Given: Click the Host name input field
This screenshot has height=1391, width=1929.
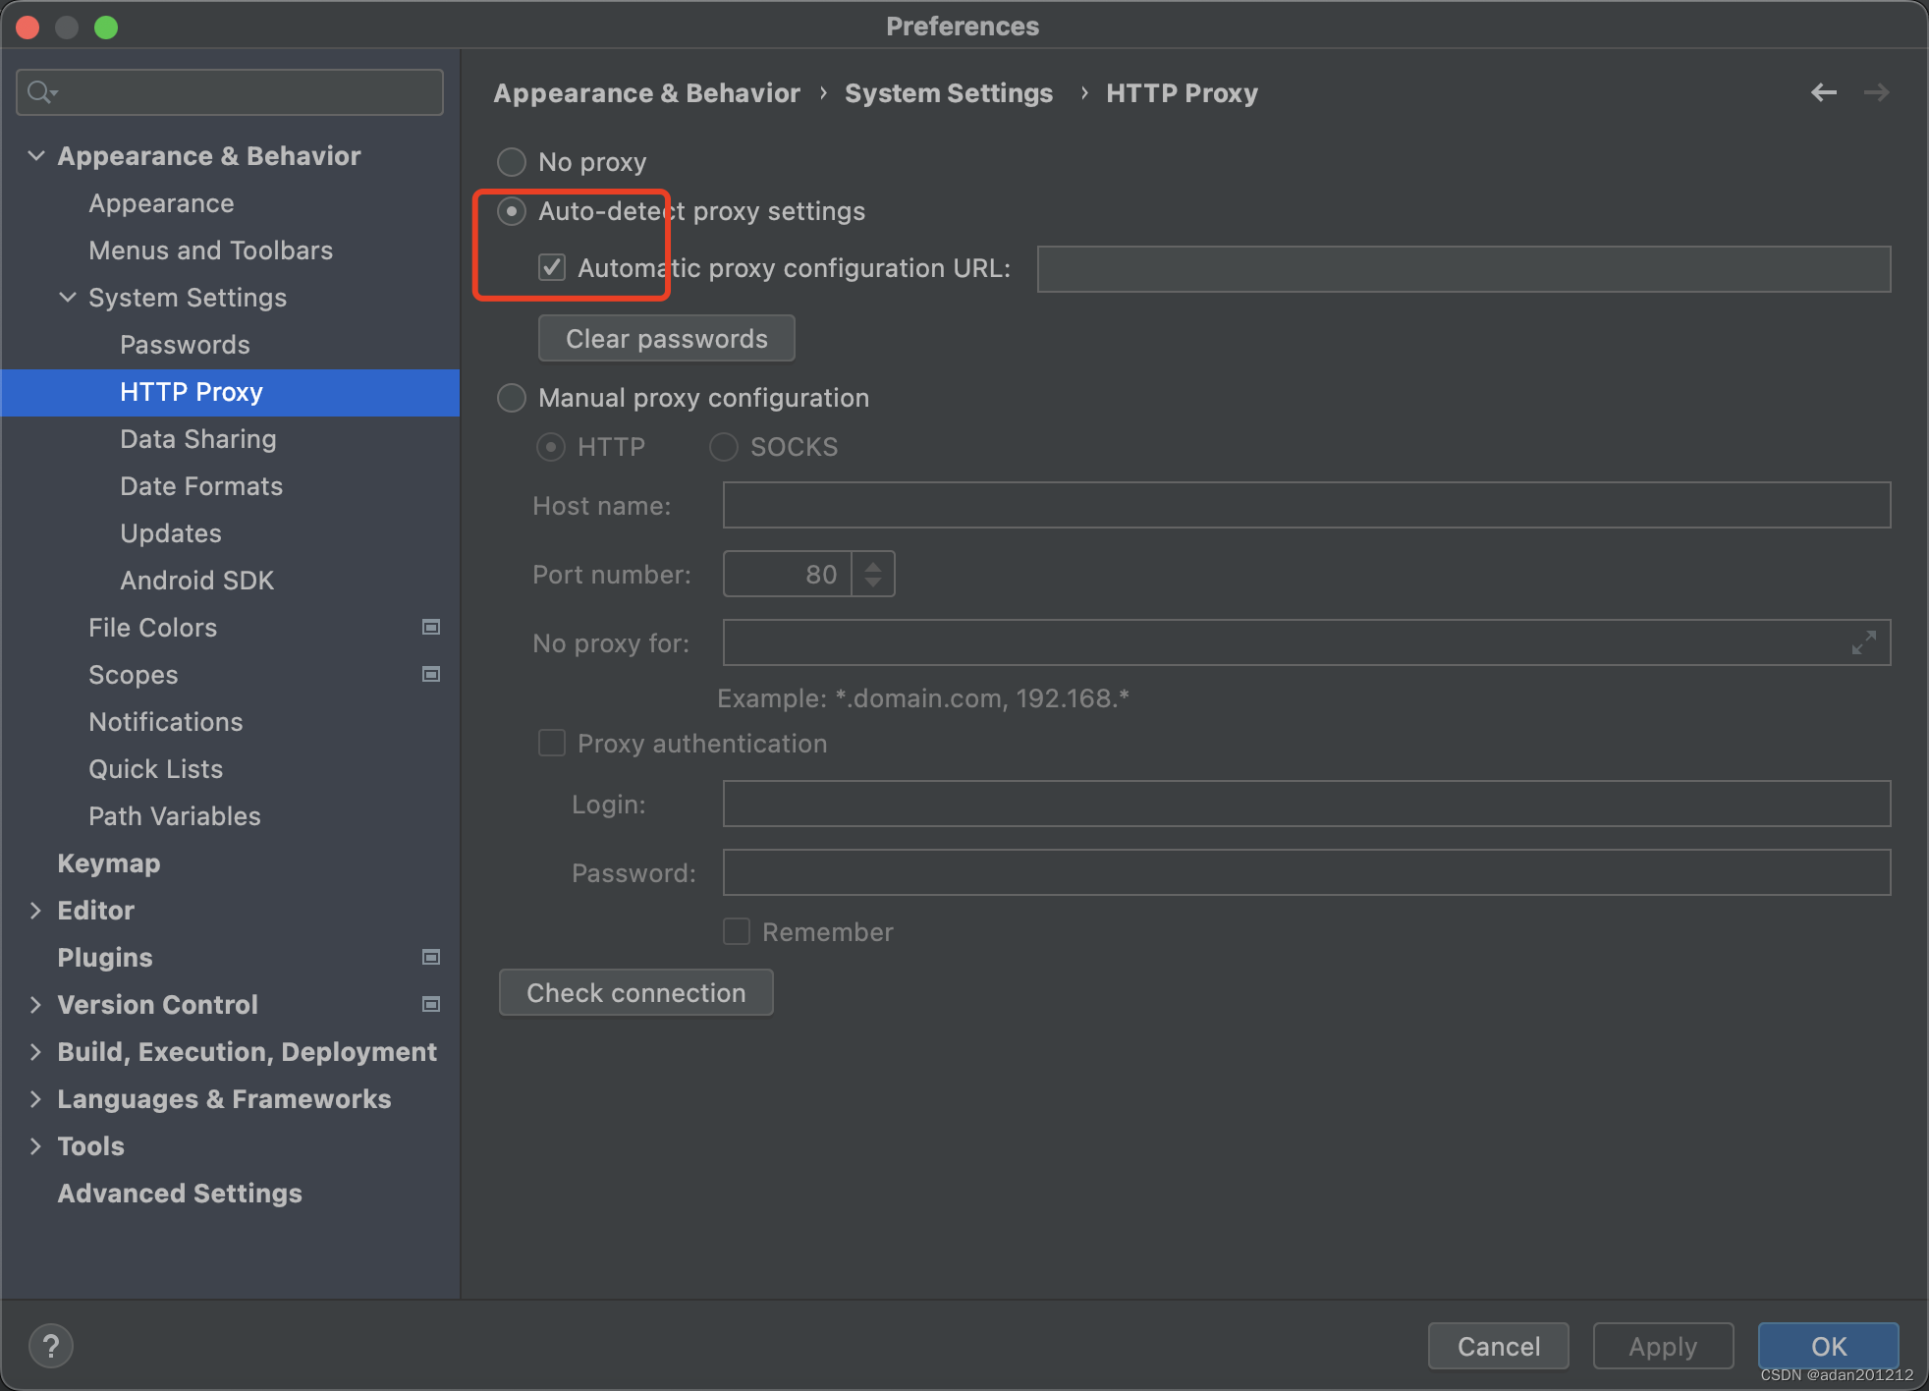Looking at the screenshot, I should click(x=1306, y=505).
